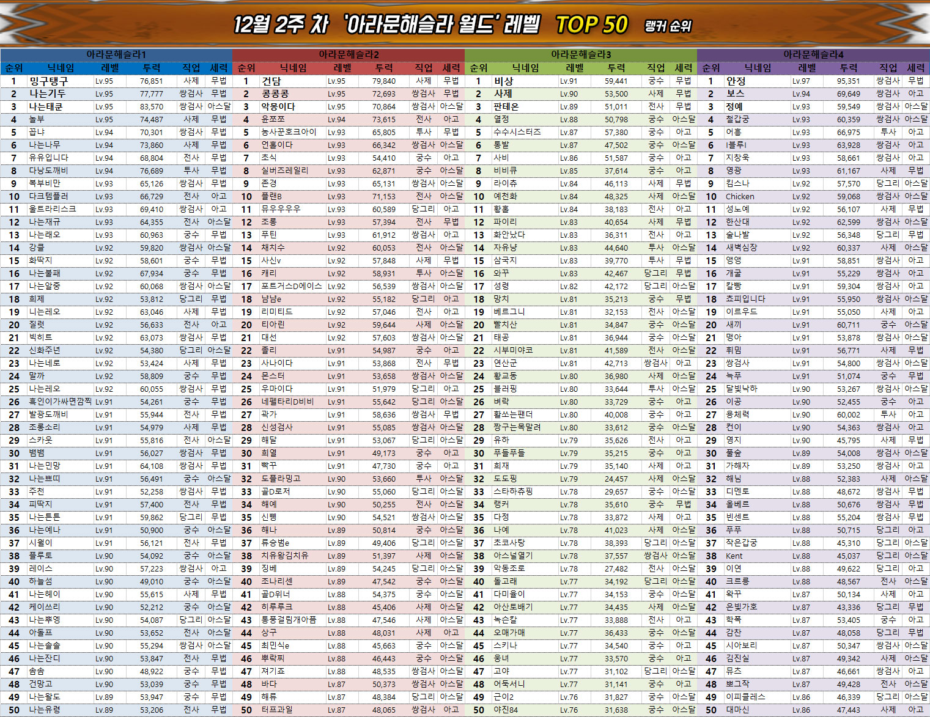Click 레벨 column header under 아라문해슬라3
The width and height of the screenshot is (930, 717).
pyautogui.click(x=575, y=68)
